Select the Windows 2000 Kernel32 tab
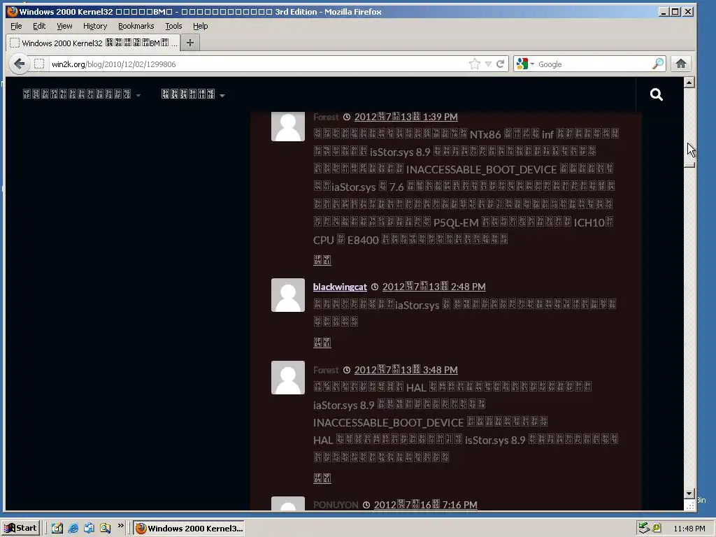The image size is (716, 537). point(93,43)
